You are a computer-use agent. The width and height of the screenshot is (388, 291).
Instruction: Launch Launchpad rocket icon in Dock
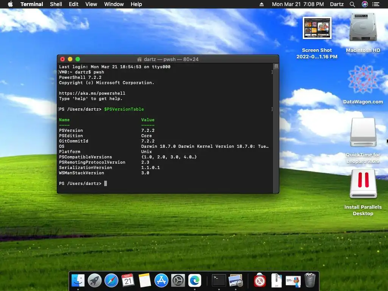pyautogui.click(x=94, y=280)
